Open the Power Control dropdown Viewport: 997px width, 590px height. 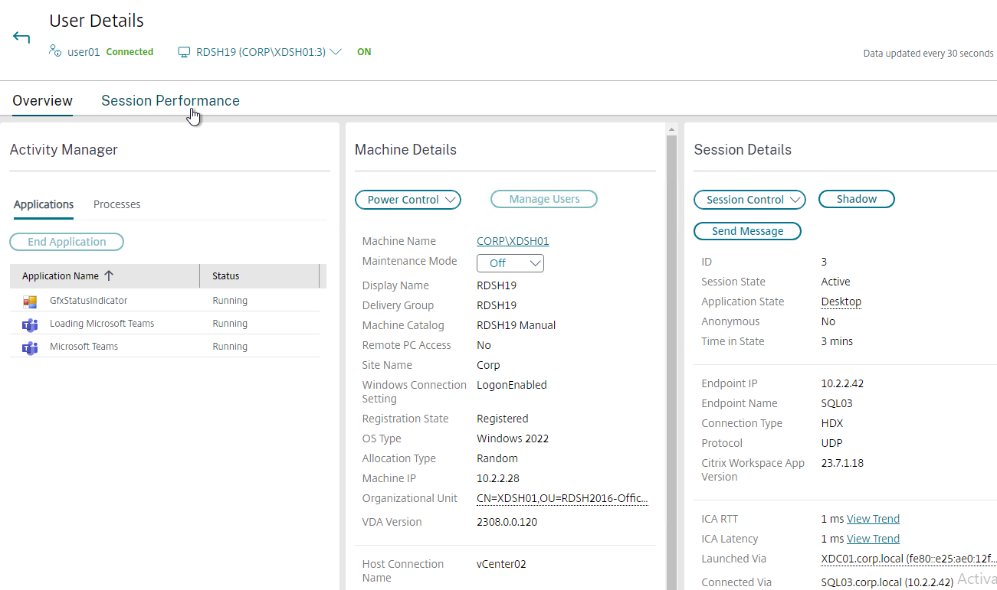pyautogui.click(x=408, y=200)
